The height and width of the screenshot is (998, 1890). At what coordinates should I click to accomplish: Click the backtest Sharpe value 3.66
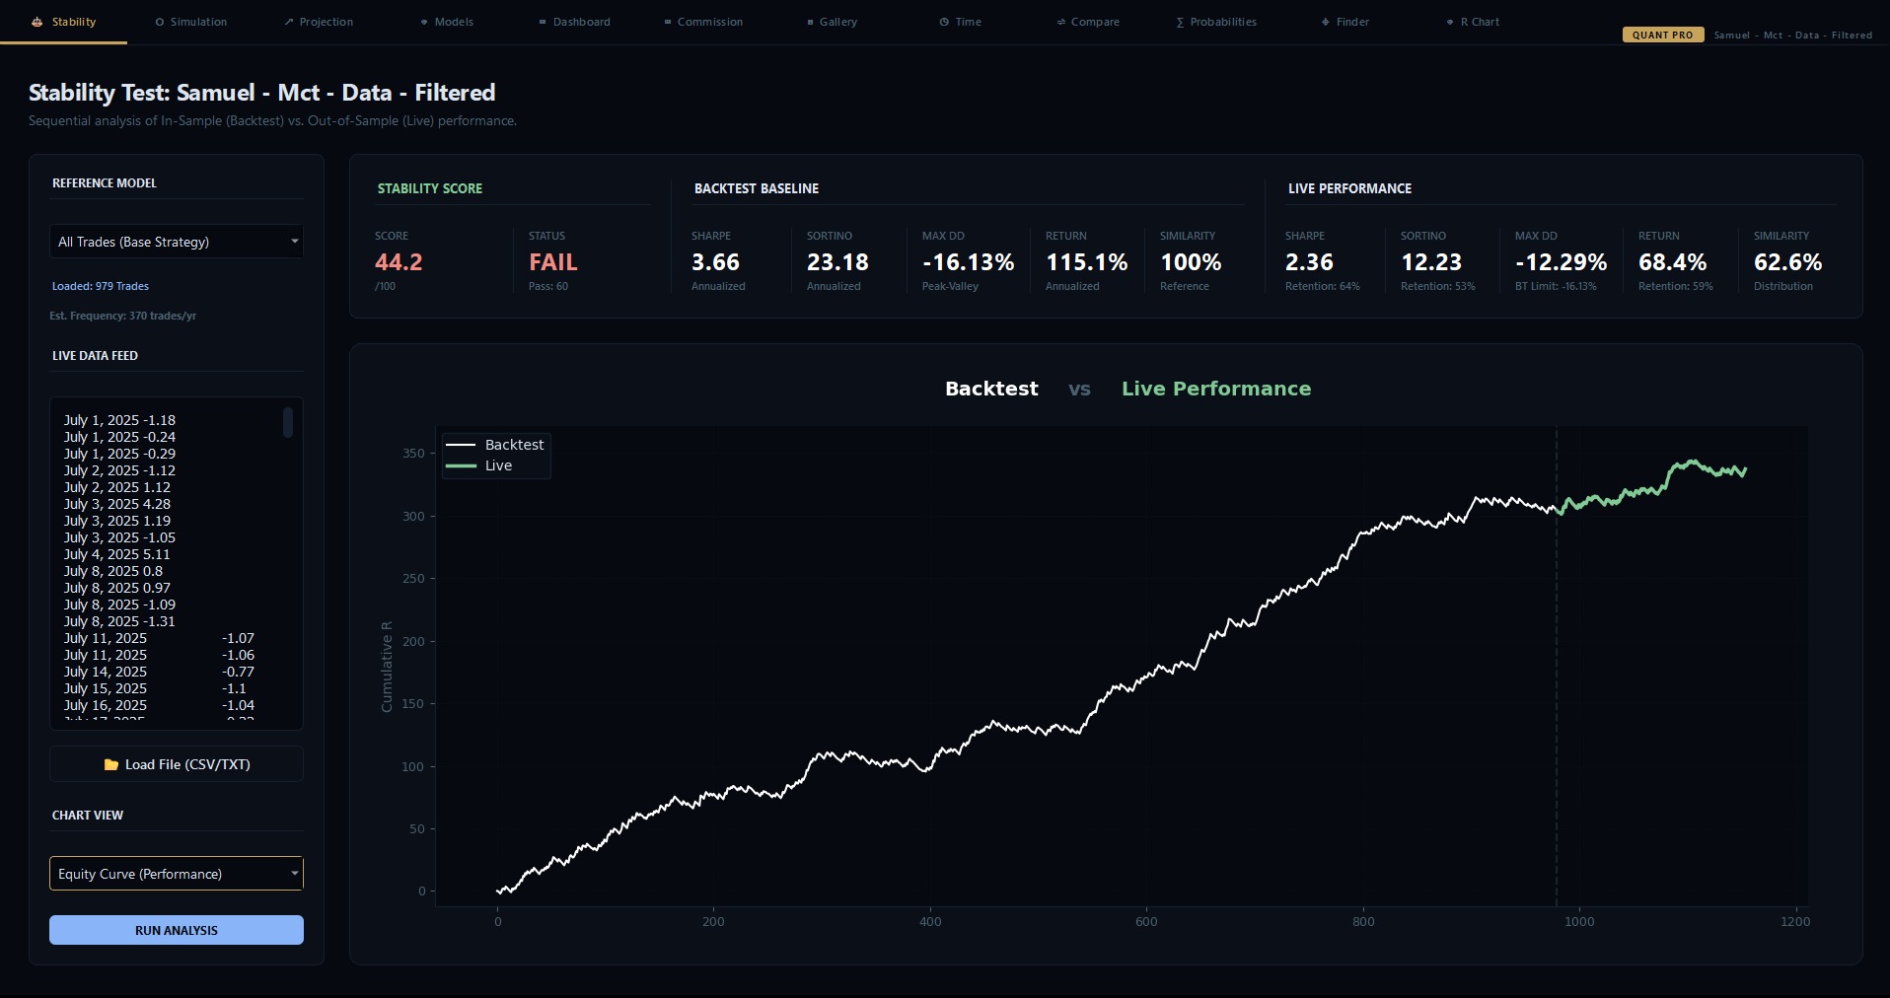click(x=715, y=262)
